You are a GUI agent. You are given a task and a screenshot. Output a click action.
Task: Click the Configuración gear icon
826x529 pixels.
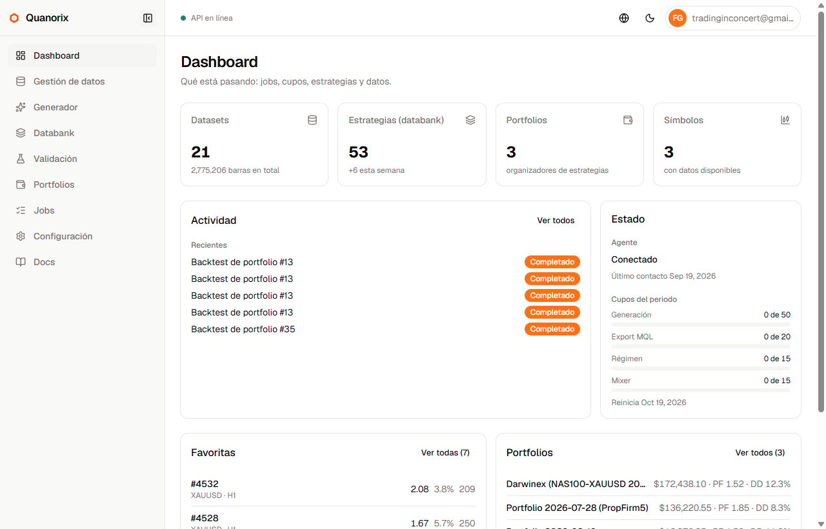(x=21, y=236)
